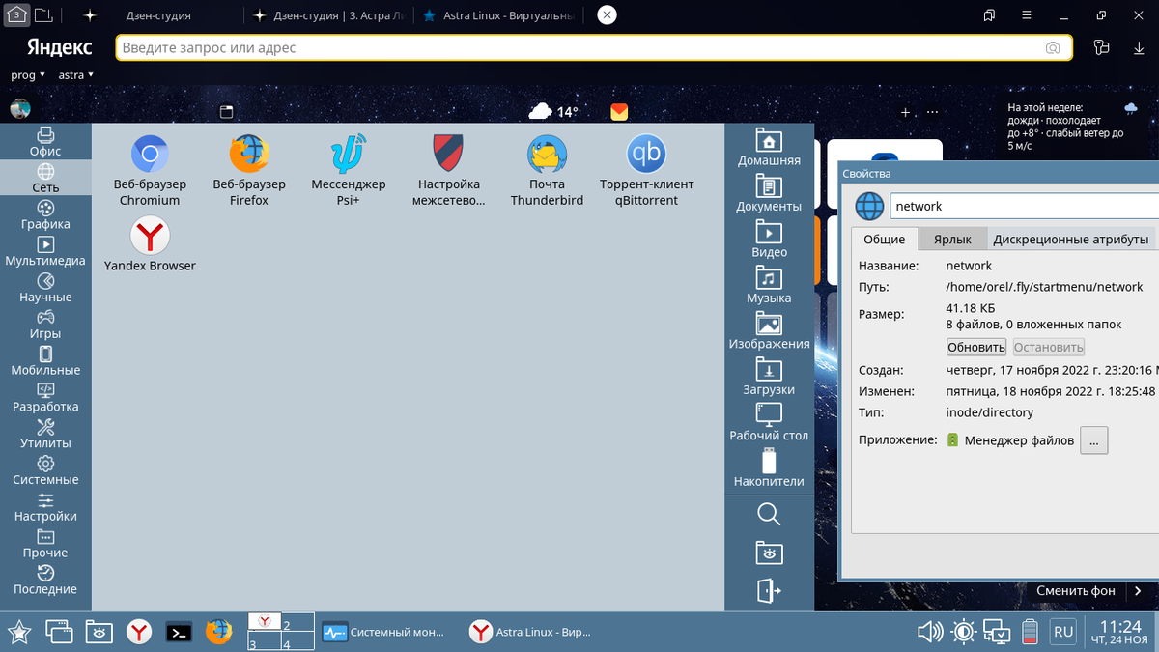1159x652 pixels.
Task: Open the Видео folder
Action: coord(769,239)
